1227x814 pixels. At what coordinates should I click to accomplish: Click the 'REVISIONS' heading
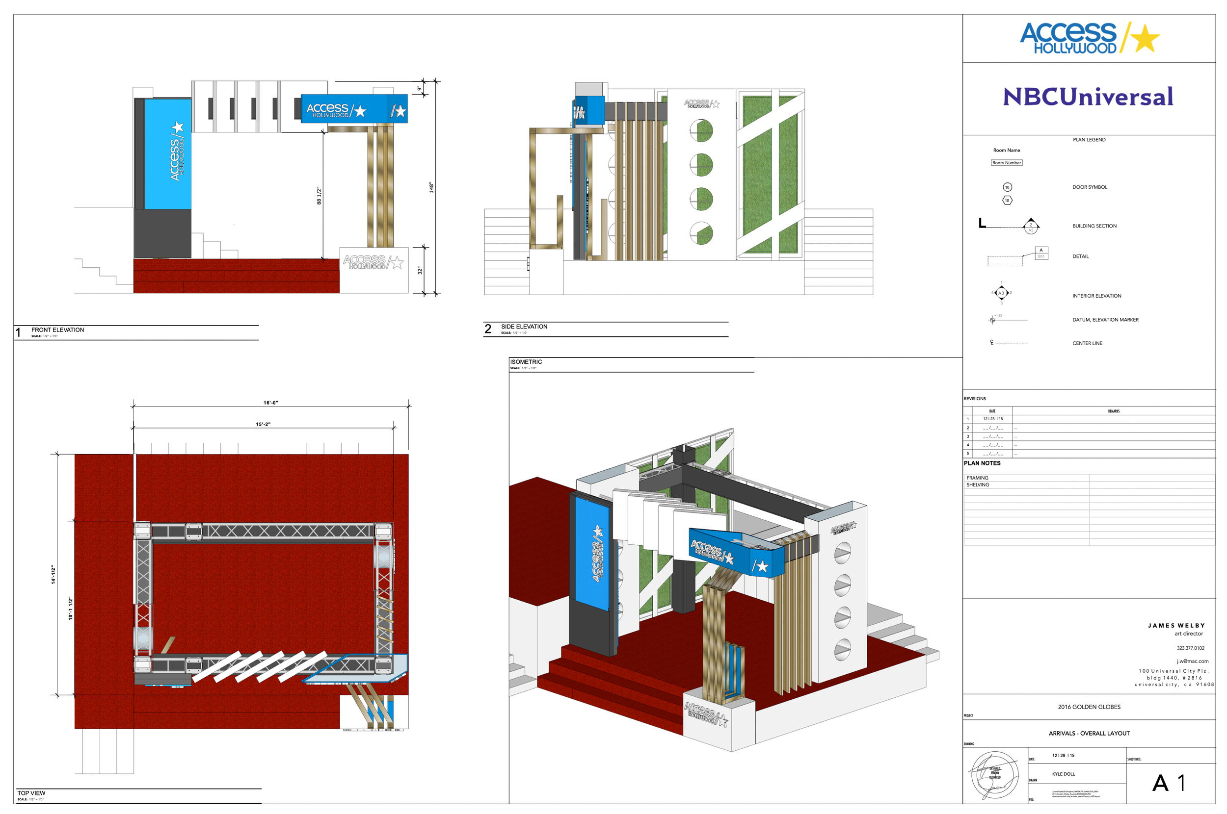tap(975, 399)
